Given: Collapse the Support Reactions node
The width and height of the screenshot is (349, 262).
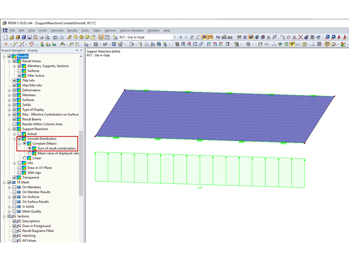Looking at the screenshot, I should click(9, 129).
